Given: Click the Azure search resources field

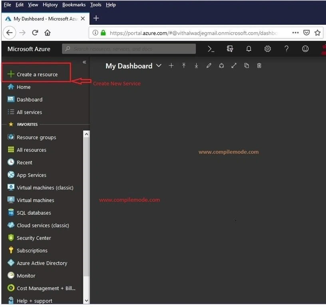Looking at the screenshot, I should click(129, 49).
